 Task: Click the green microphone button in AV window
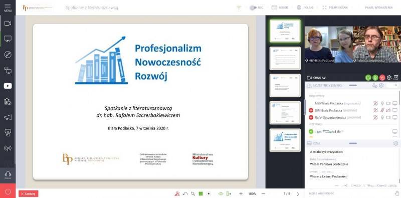point(375,78)
